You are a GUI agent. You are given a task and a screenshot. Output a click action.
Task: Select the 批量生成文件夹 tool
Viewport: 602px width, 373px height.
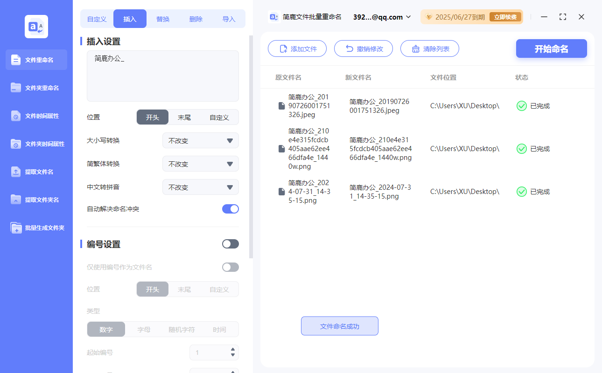pyautogui.click(x=36, y=228)
